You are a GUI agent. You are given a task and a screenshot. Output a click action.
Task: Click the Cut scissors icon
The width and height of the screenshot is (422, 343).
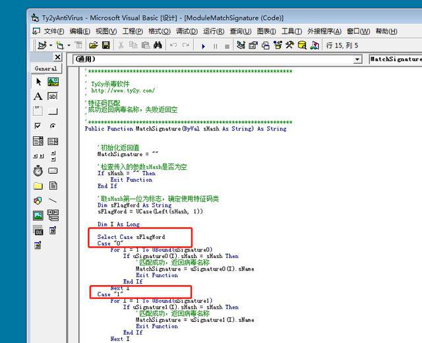pyautogui.click(x=121, y=45)
